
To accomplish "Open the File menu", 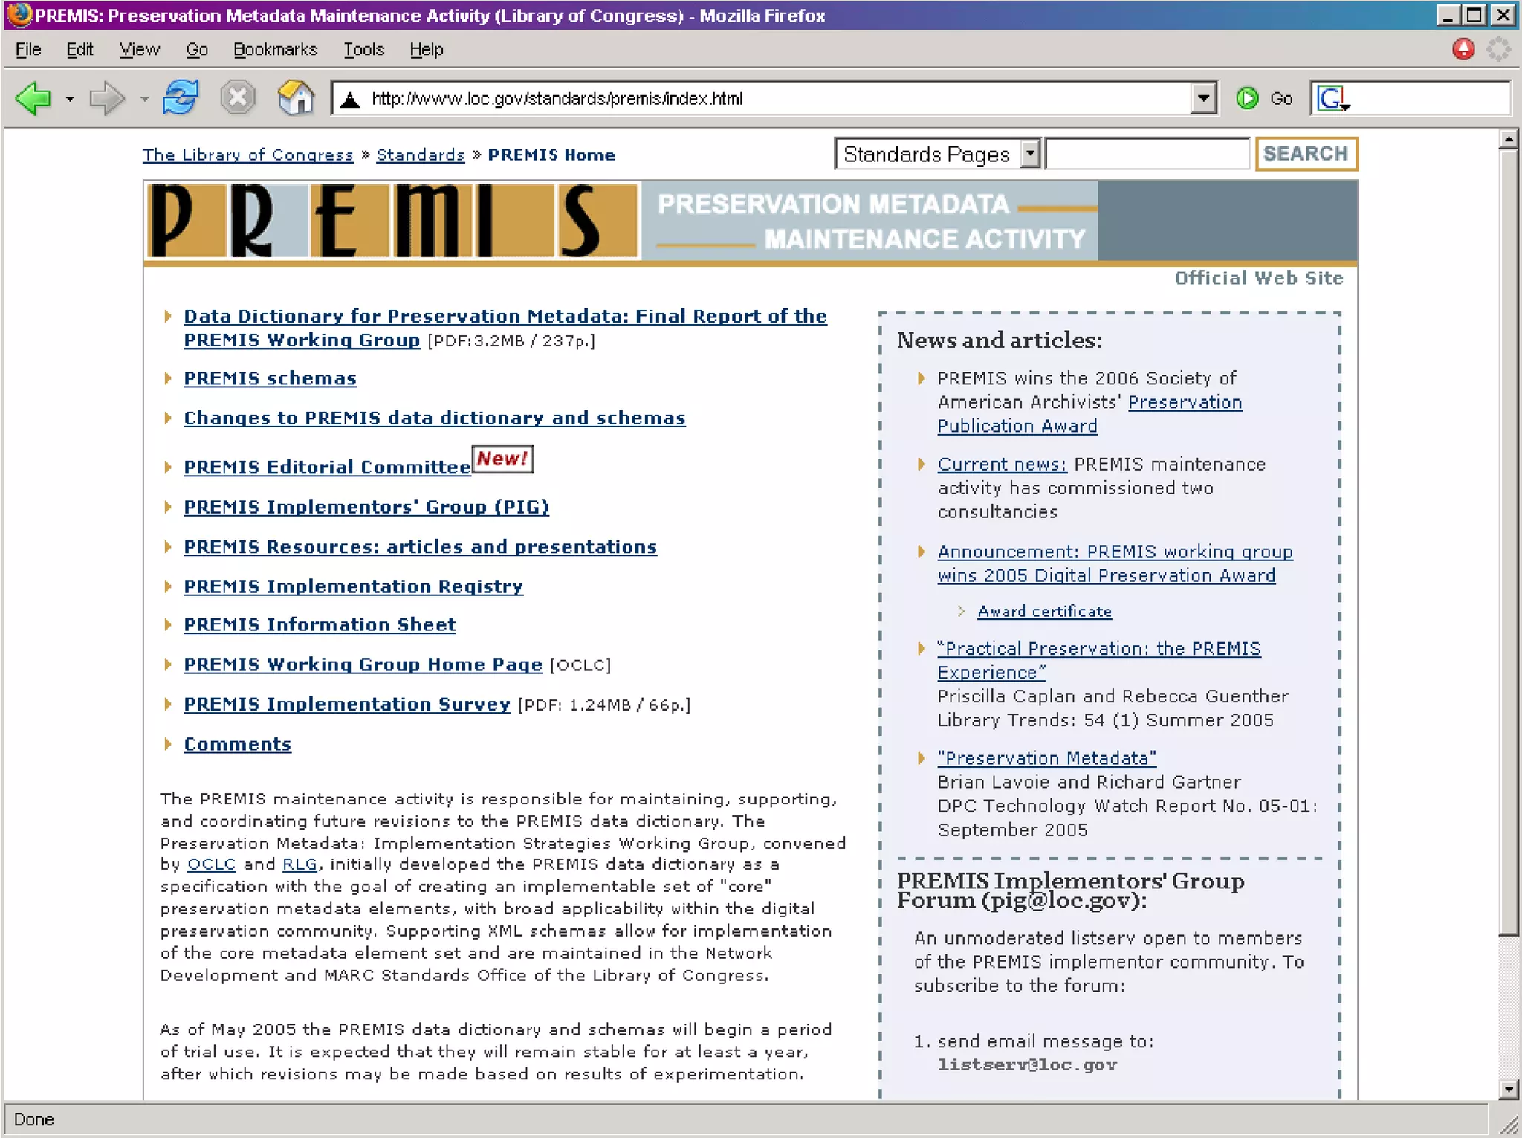I will [x=28, y=49].
